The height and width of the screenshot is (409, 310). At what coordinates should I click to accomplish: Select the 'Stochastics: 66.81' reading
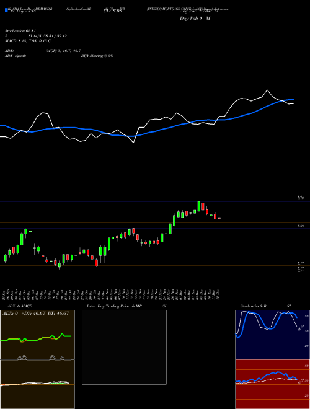tap(20, 31)
